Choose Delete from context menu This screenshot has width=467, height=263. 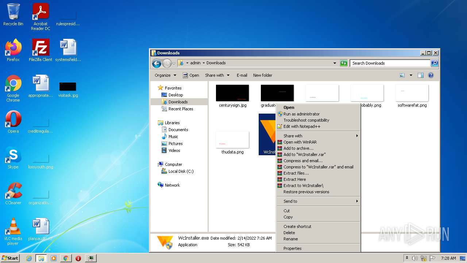(x=318, y=233)
